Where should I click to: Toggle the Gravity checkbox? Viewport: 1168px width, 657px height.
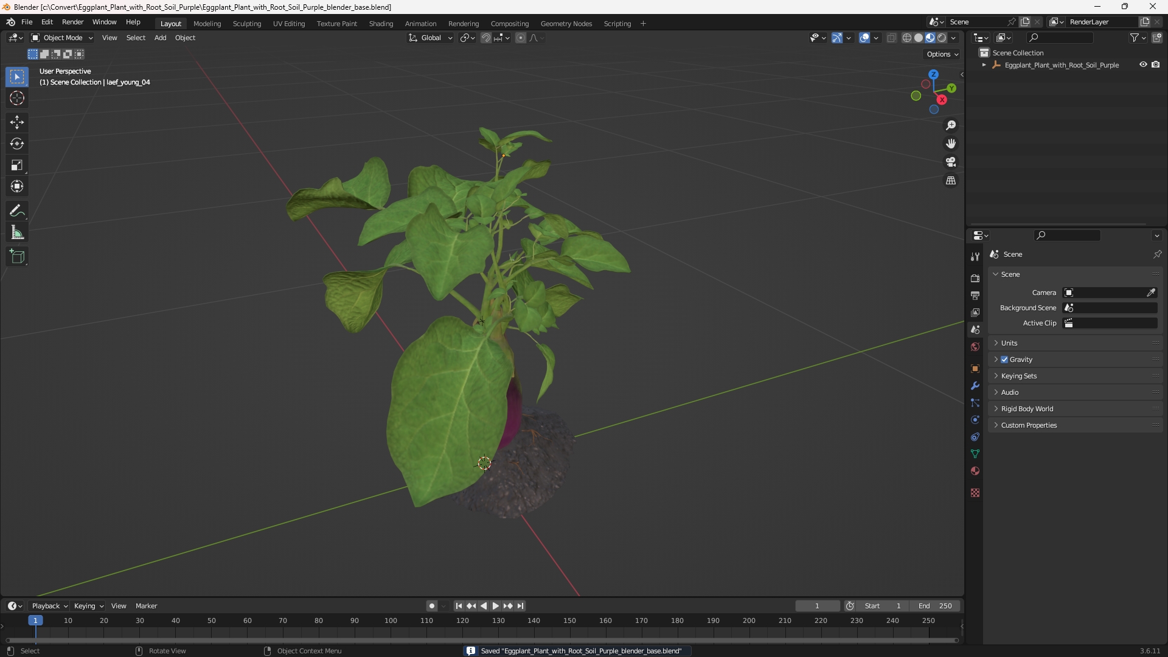point(1004,360)
